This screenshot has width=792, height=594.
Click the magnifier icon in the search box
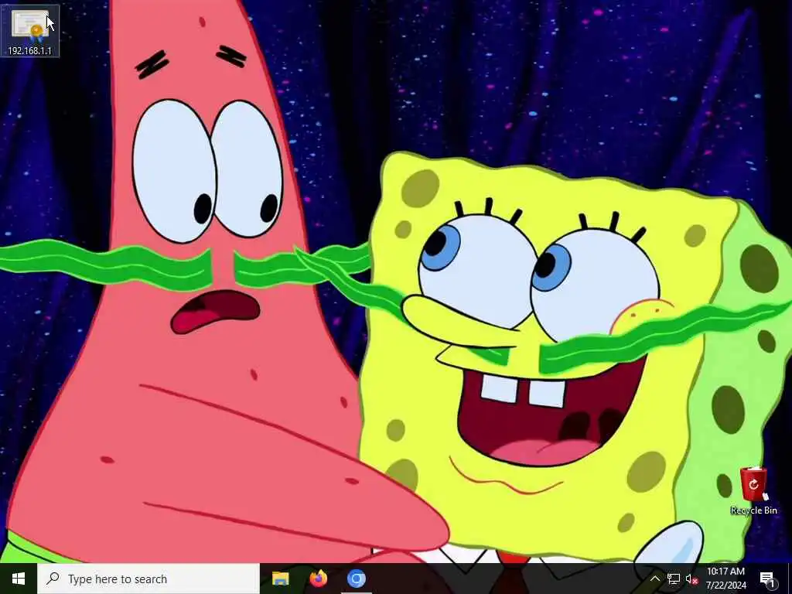tap(53, 579)
